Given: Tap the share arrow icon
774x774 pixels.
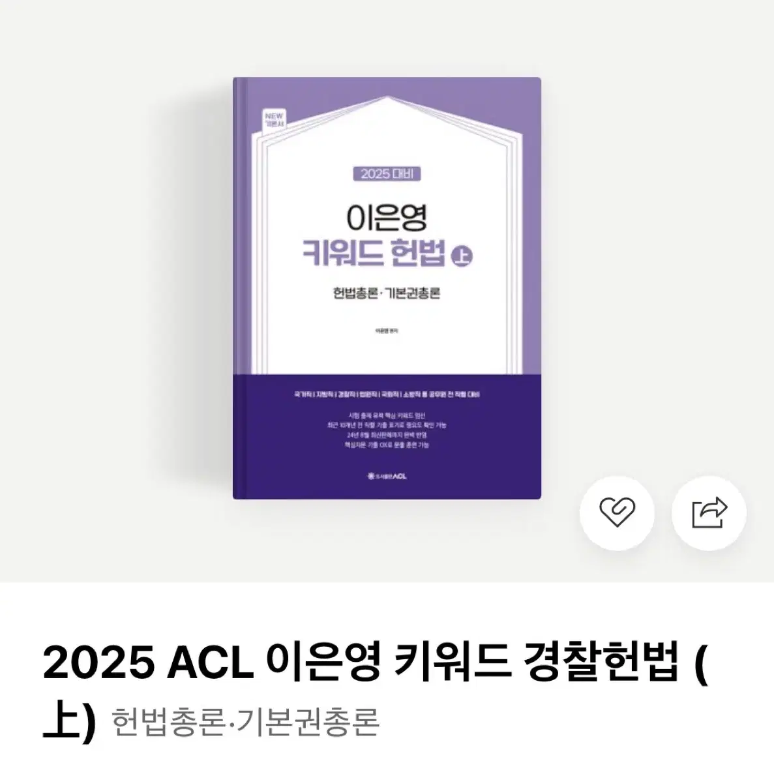Looking at the screenshot, I should point(709,513).
